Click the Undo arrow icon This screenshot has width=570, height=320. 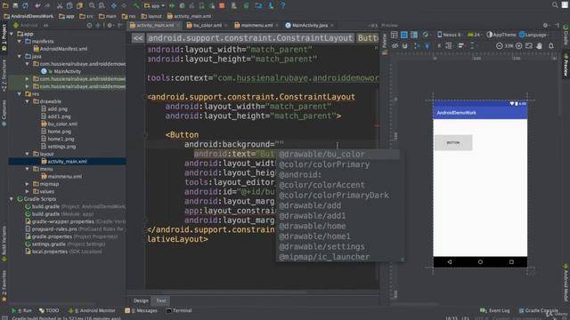37,5
